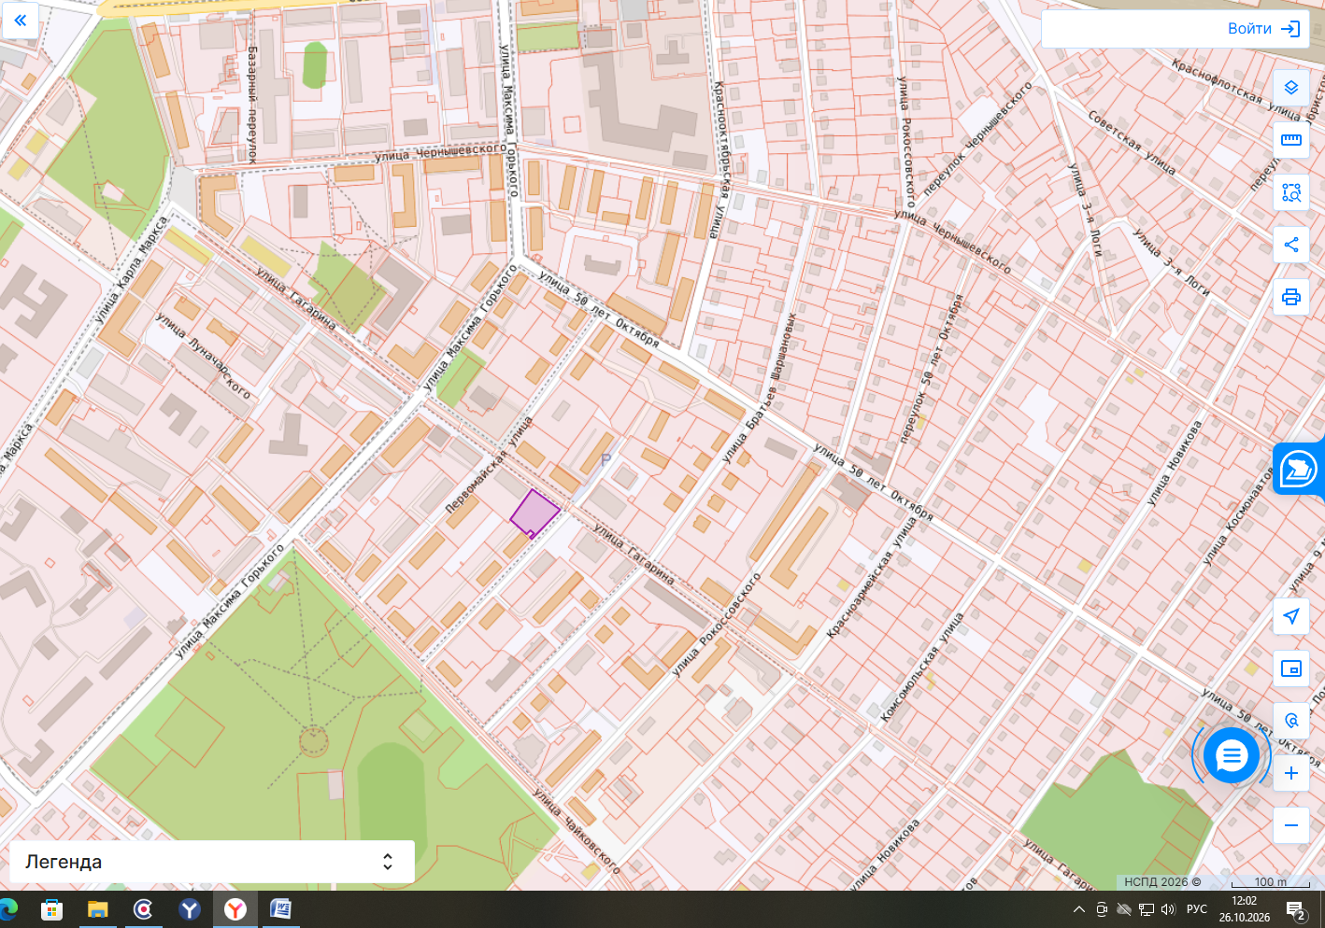Open the blue map assistant side tab
This screenshot has width=1325, height=928.
(x=1299, y=469)
